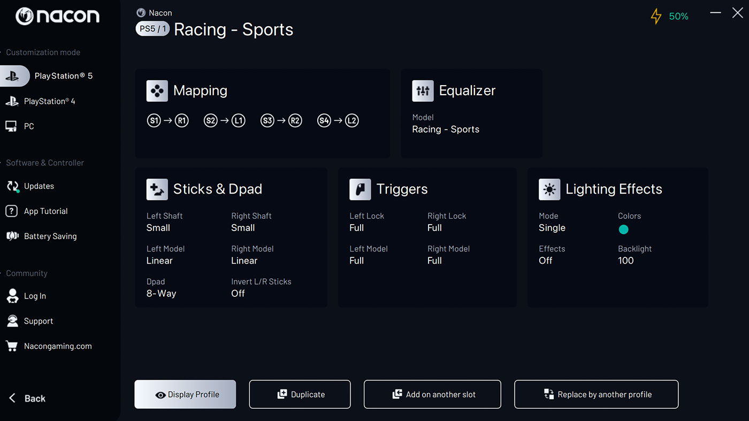The width and height of the screenshot is (749, 421).
Task: Click the Effects Off value
Action: tap(546, 261)
